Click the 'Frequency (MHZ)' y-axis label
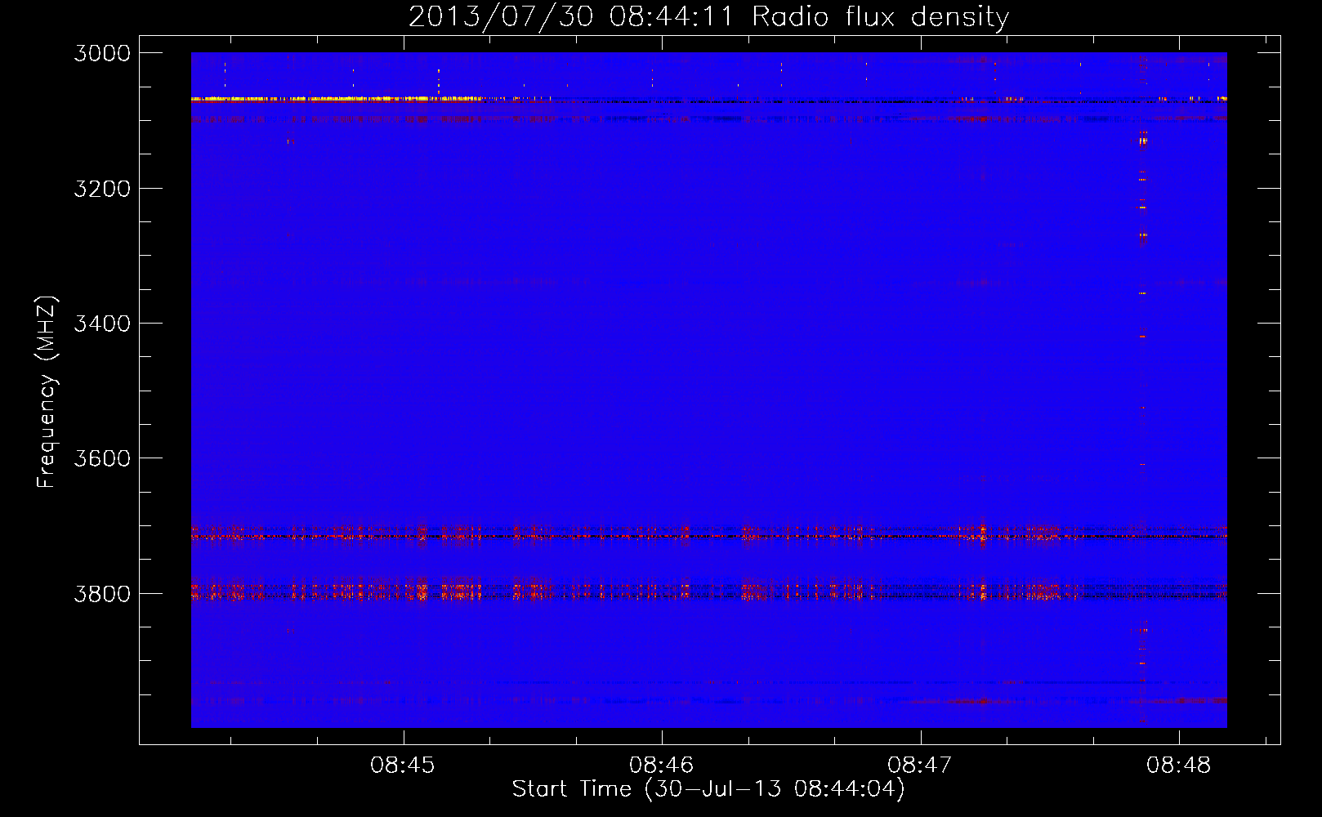This screenshot has height=817, width=1322. click(47, 391)
